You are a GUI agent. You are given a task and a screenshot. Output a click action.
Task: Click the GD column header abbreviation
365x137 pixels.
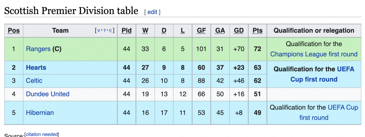(239, 31)
